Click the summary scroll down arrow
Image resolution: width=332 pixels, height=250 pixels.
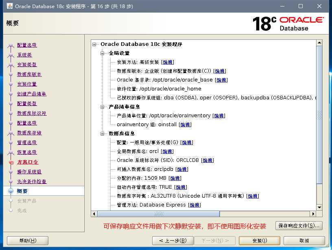pos(319,207)
